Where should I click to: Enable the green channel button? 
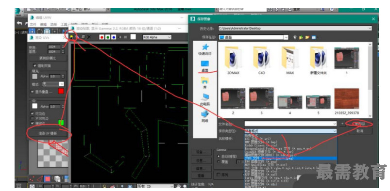(x=108, y=37)
